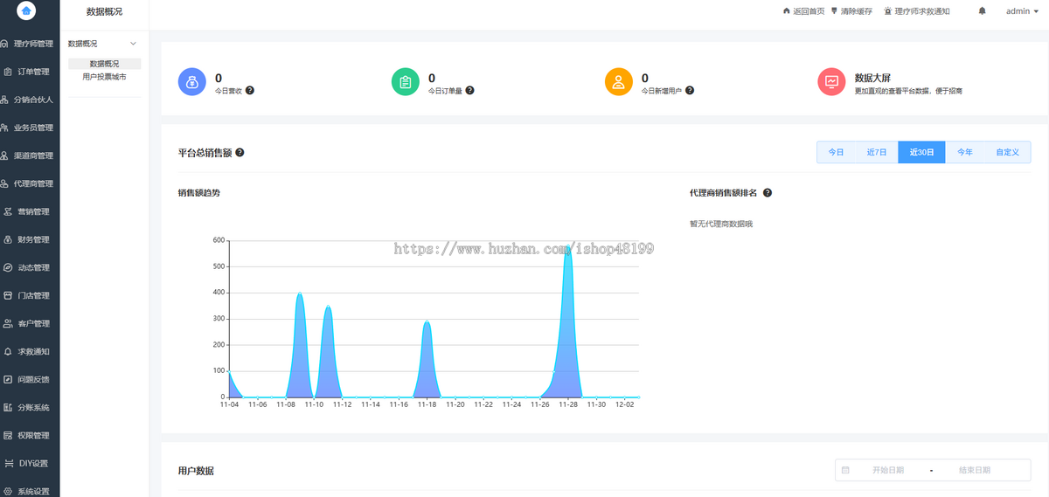Screen dimensions: 1049x497
Task: Click the 清除缓存 button
Action: click(x=851, y=11)
